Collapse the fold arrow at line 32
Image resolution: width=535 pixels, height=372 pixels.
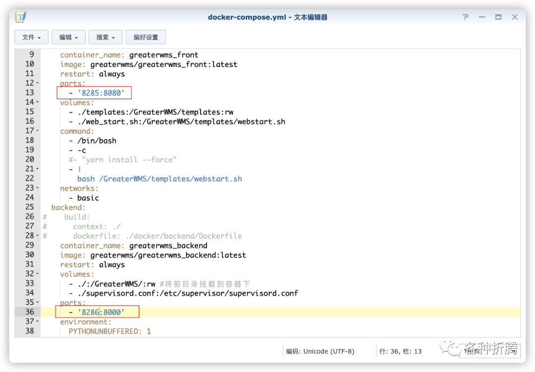click(x=38, y=274)
